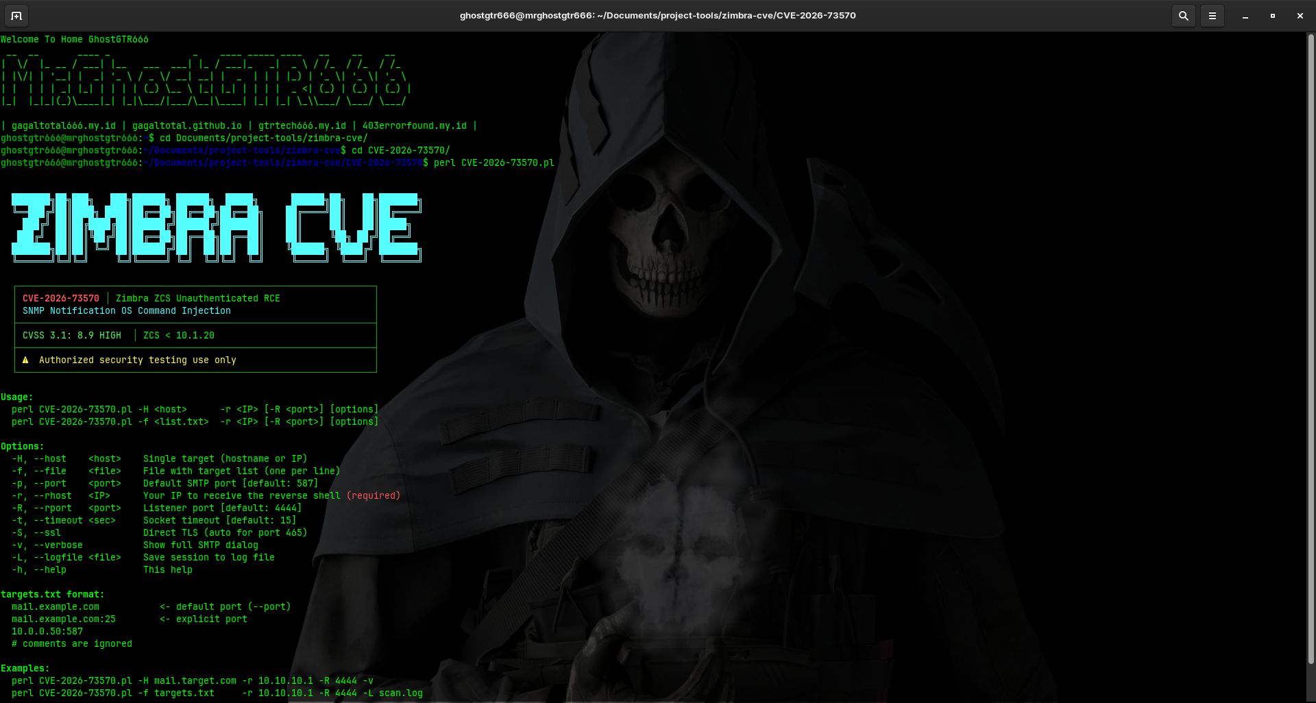Click 'SNMP Notification OS Command Injection' line
The height and width of the screenshot is (703, 1316).
pyautogui.click(x=127, y=310)
